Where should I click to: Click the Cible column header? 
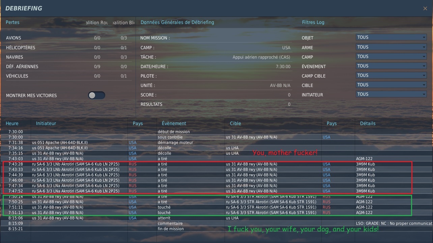(x=235, y=123)
